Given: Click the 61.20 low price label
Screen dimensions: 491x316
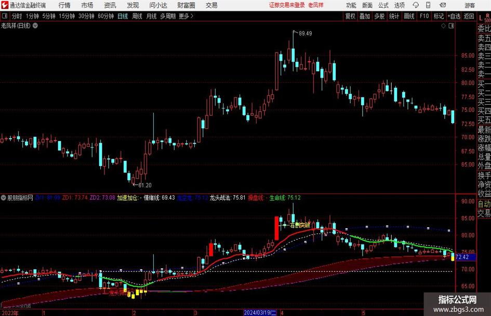Looking at the screenshot, I should 145,185.
